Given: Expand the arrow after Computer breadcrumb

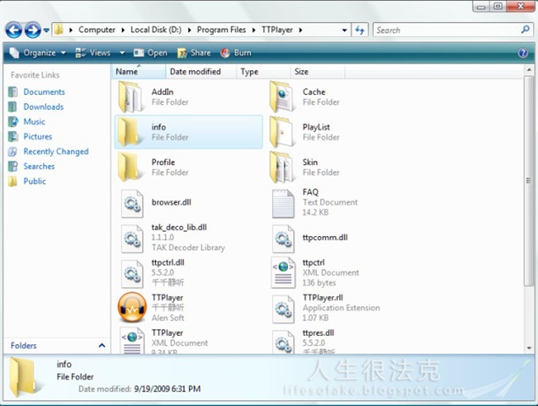Looking at the screenshot, I should 123,30.
